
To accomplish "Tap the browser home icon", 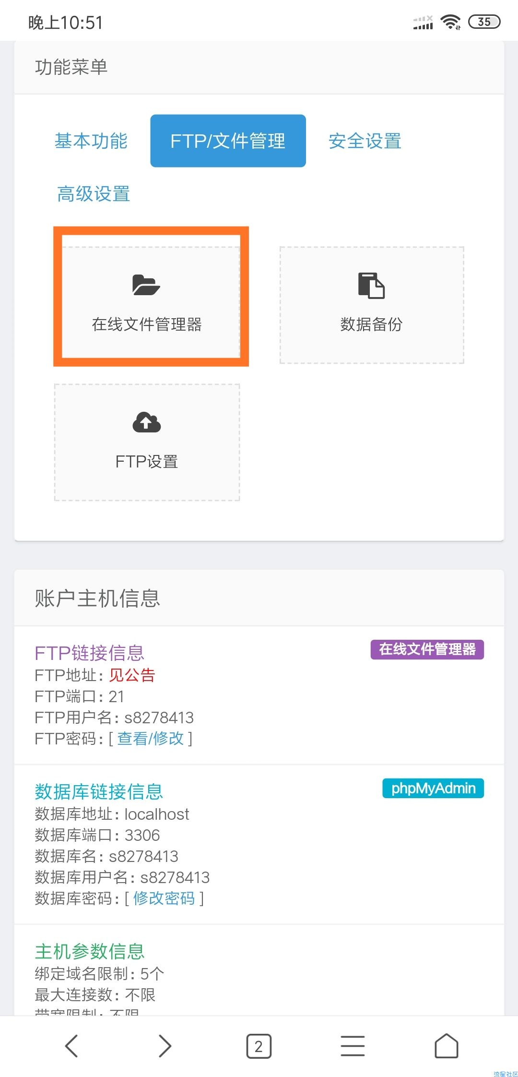I will tap(446, 1046).
